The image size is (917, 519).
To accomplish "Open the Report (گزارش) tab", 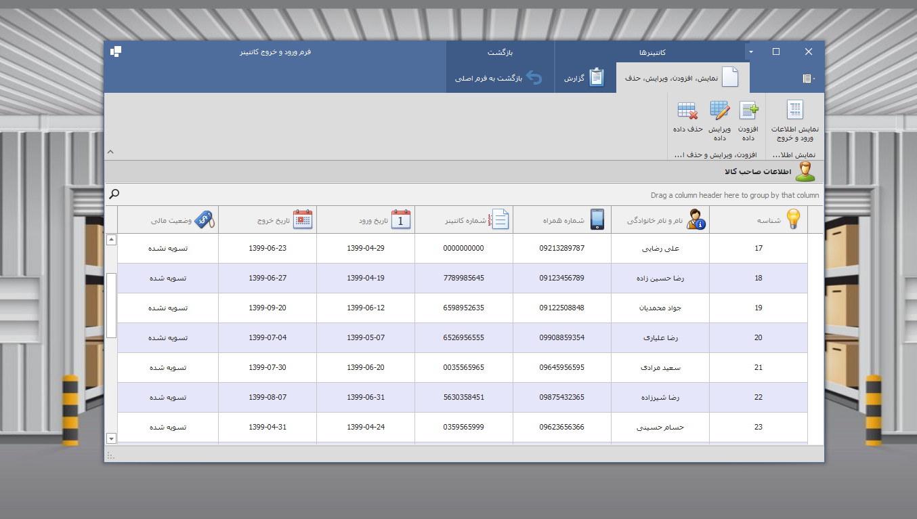I will click(585, 78).
